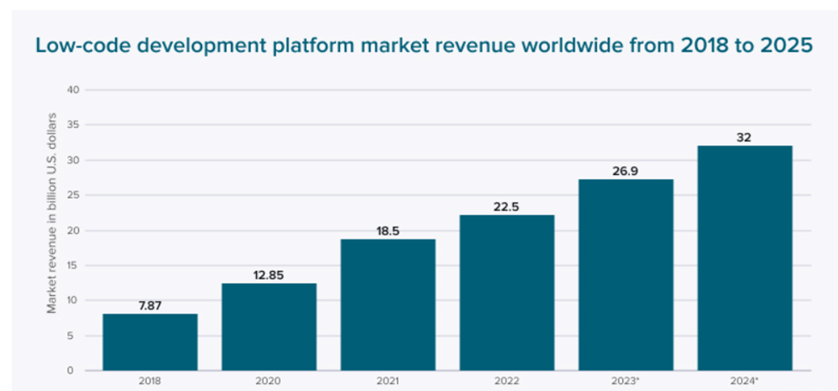Image resolution: width=838 pixels, height=391 pixels.
Task: Click the 2018 revenue bar
Action: pos(150,342)
